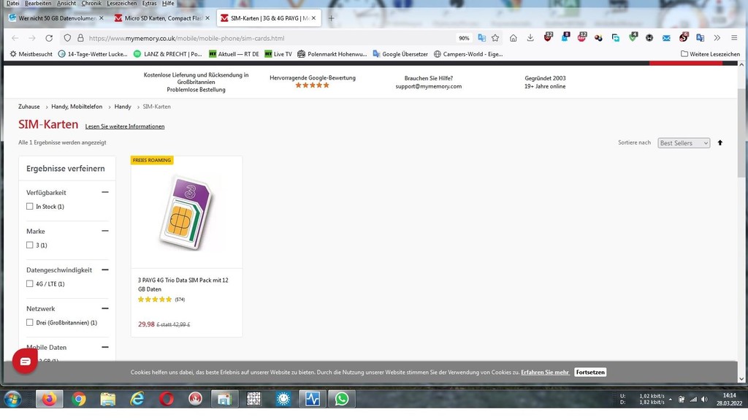The image size is (748, 420).
Task: Open the Adblock extension icon
Action: click(582, 37)
